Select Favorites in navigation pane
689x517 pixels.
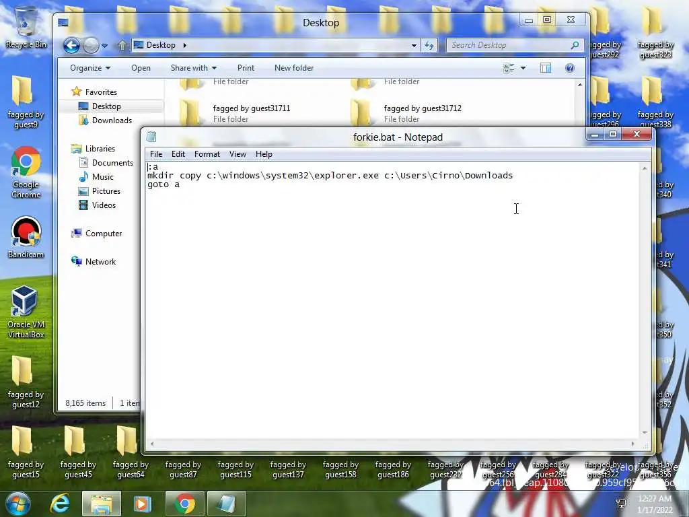pos(94,92)
